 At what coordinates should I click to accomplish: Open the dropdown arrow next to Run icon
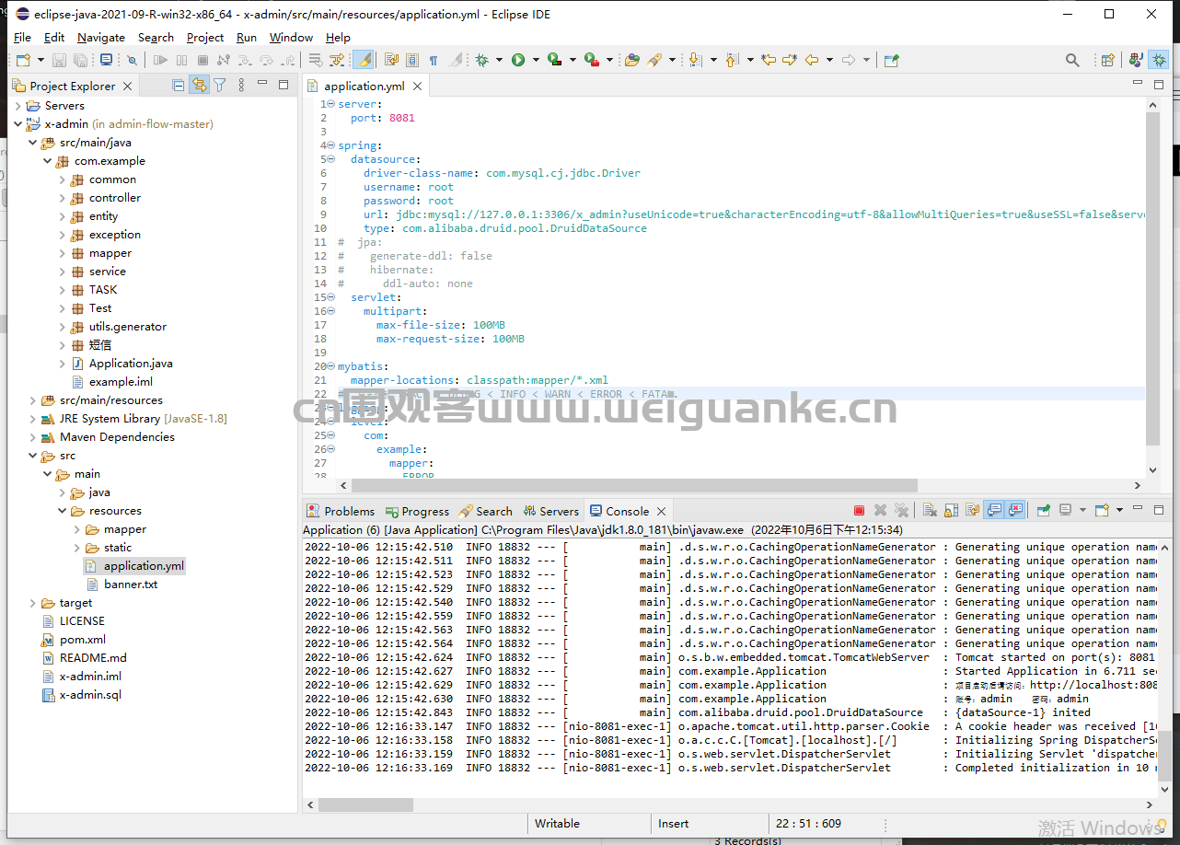pos(537,60)
